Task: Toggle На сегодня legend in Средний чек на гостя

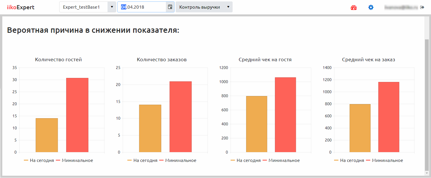Action: click(x=246, y=160)
